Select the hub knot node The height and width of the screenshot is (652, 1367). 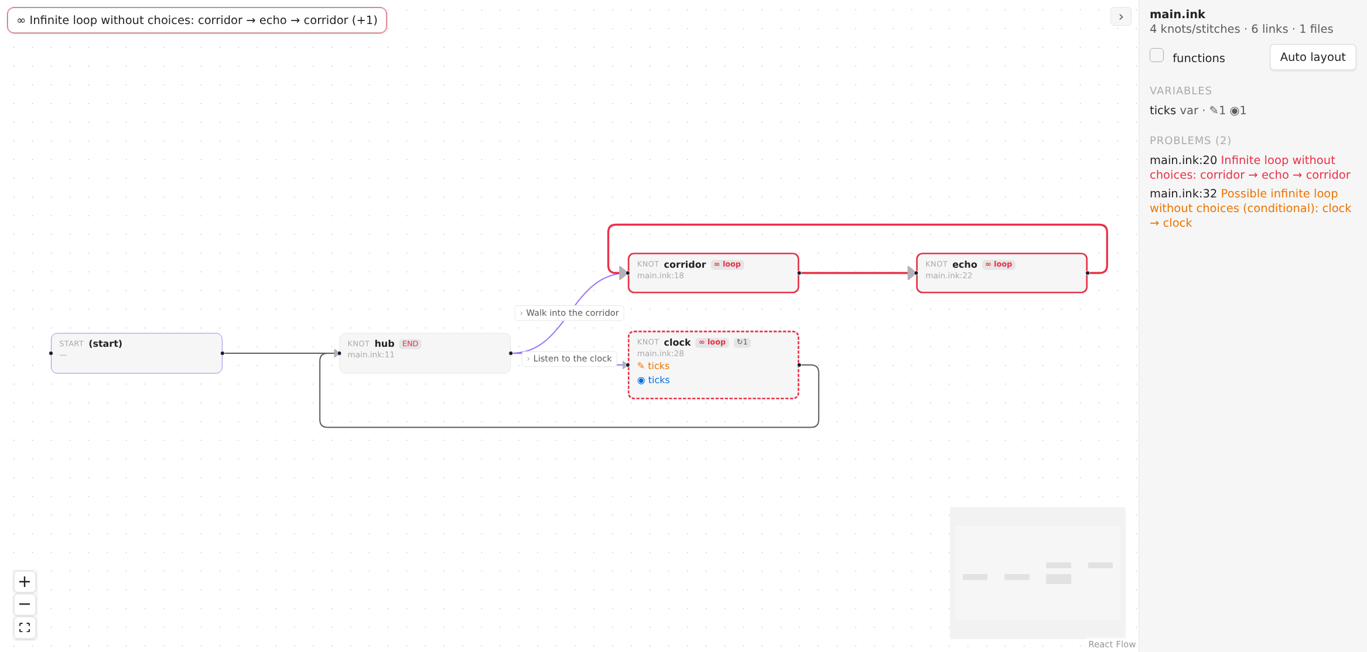point(425,353)
